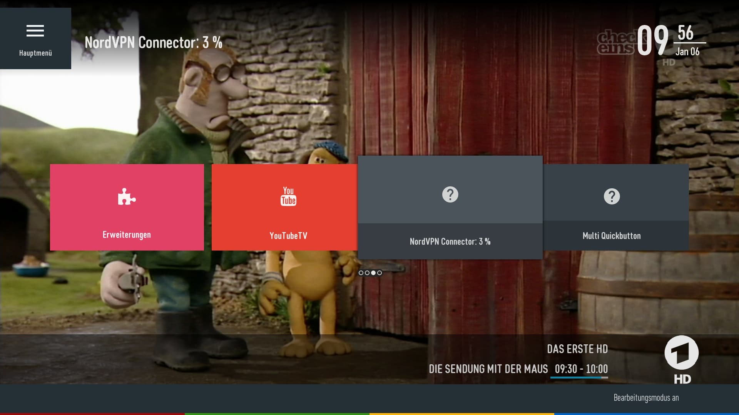Viewport: 739px width, 415px height.
Task: Select the second page indicator dot
Action: pos(367,273)
